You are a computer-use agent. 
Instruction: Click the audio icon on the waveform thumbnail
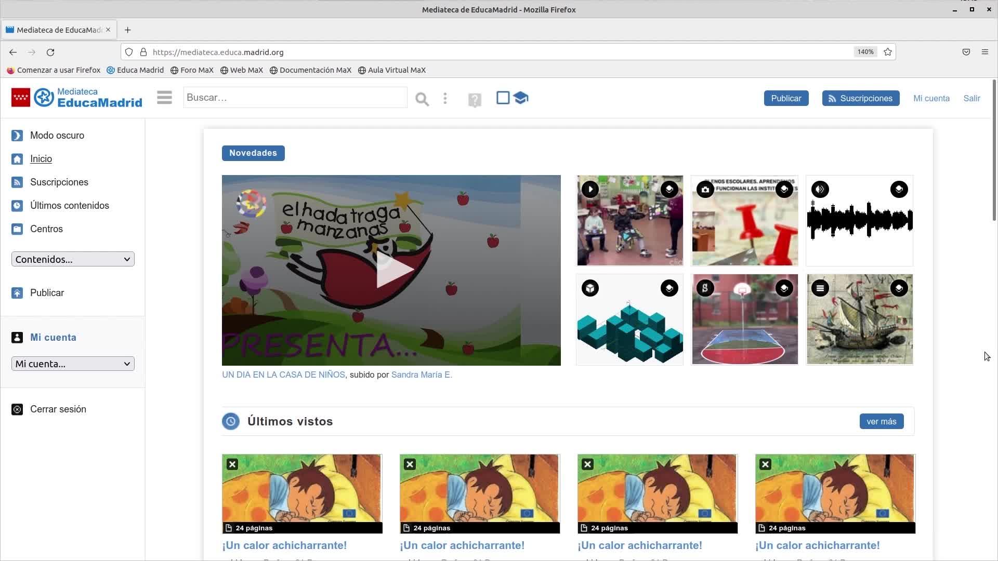(820, 189)
